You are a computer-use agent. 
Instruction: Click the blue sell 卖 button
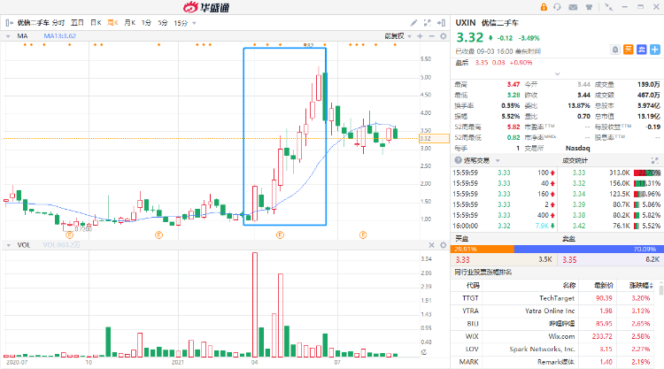click(642, 50)
